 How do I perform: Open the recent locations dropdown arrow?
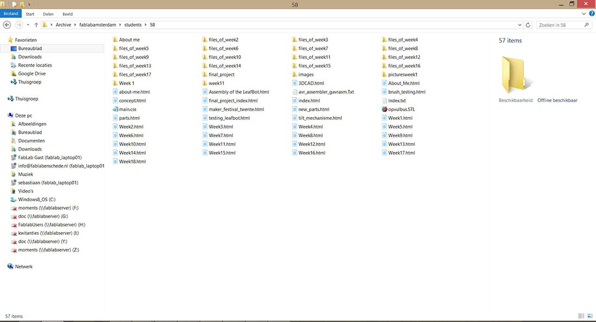pyautogui.click(x=28, y=25)
